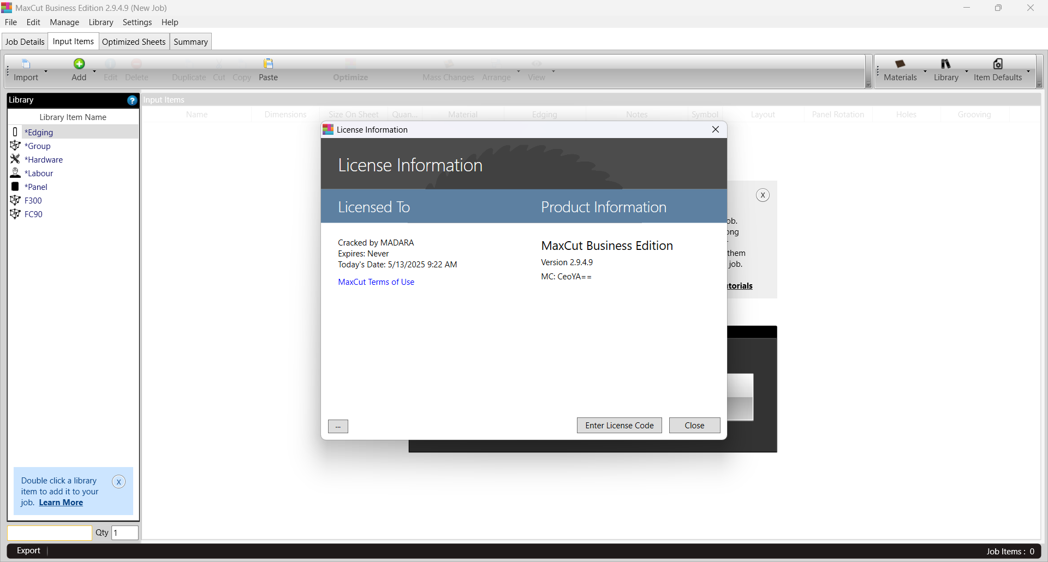Expand the Import dropdown arrow
This screenshot has height=562, width=1048.
click(46, 71)
